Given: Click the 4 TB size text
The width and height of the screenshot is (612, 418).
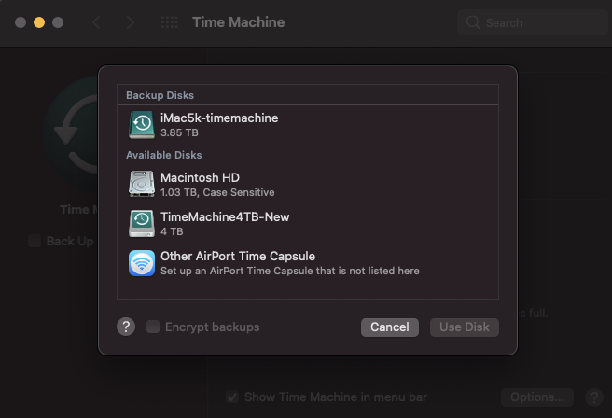Looking at the screenshot, I should click(172, 231).
